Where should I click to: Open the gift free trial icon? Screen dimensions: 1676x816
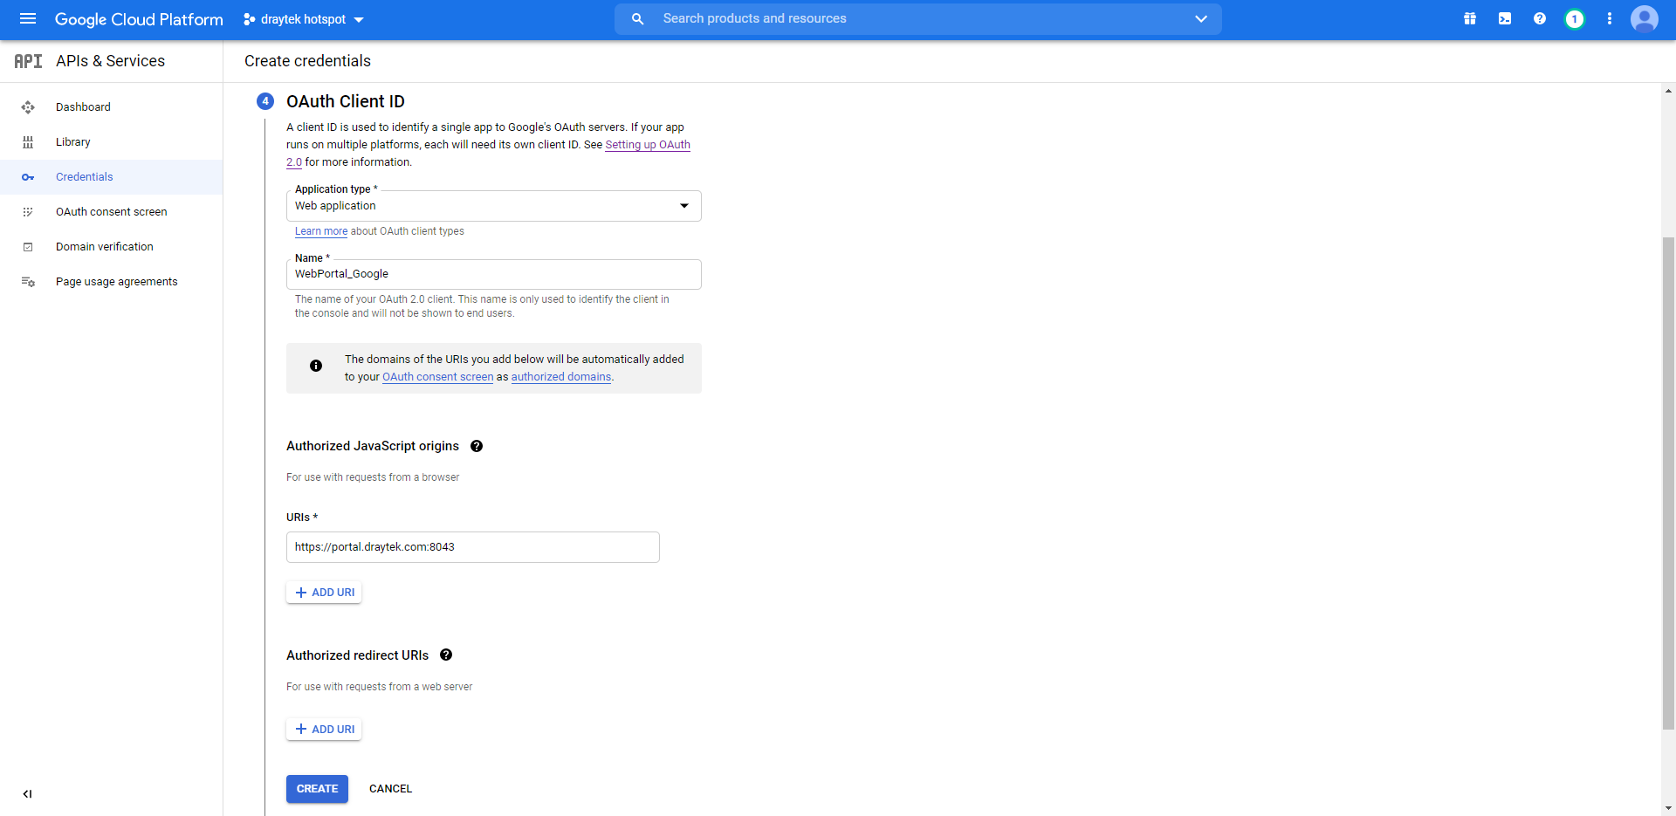point(1470,18)
